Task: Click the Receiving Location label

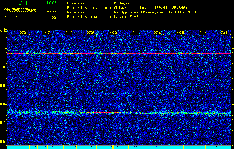Action: pyautogui.click(x=87, y=7)
